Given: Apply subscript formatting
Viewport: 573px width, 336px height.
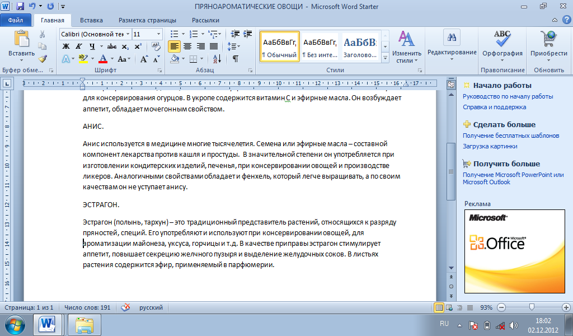Looking at the screenshot, I should click(125, 46).
